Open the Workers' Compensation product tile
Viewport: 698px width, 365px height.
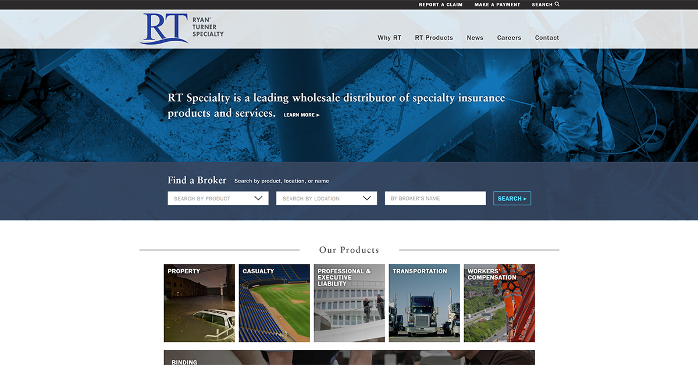499,303
